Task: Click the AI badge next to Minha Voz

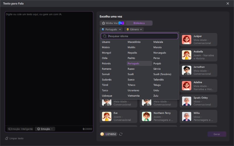Action: coord(121,23)
